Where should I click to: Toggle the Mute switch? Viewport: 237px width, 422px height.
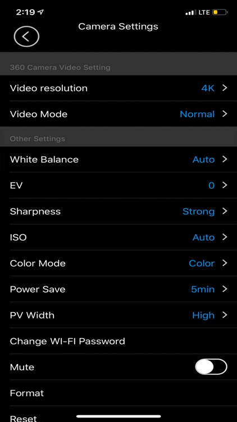click(211, 366)
